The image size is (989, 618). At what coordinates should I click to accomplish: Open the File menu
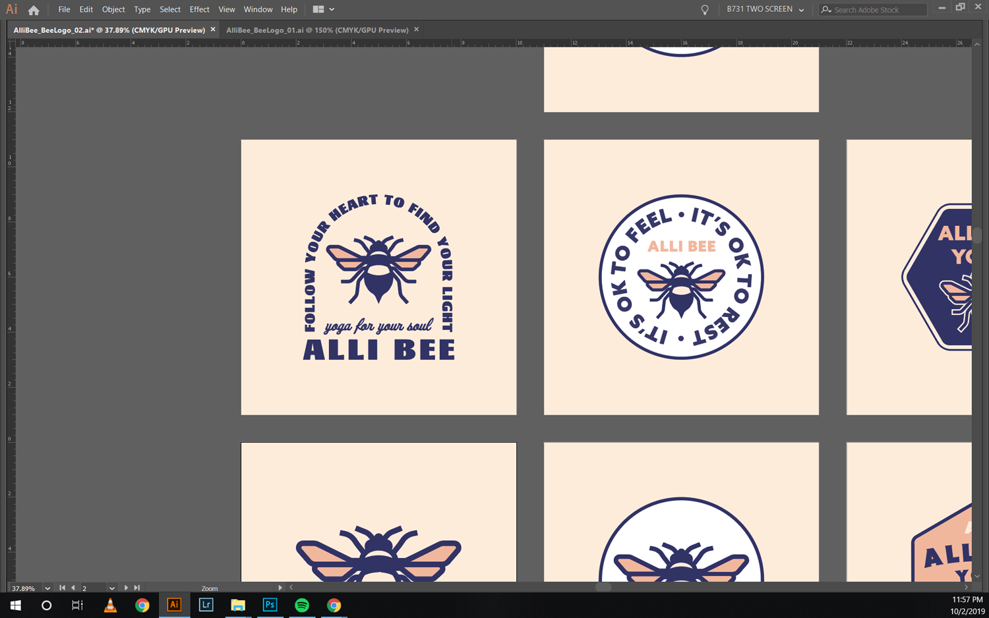click(64, 10)
